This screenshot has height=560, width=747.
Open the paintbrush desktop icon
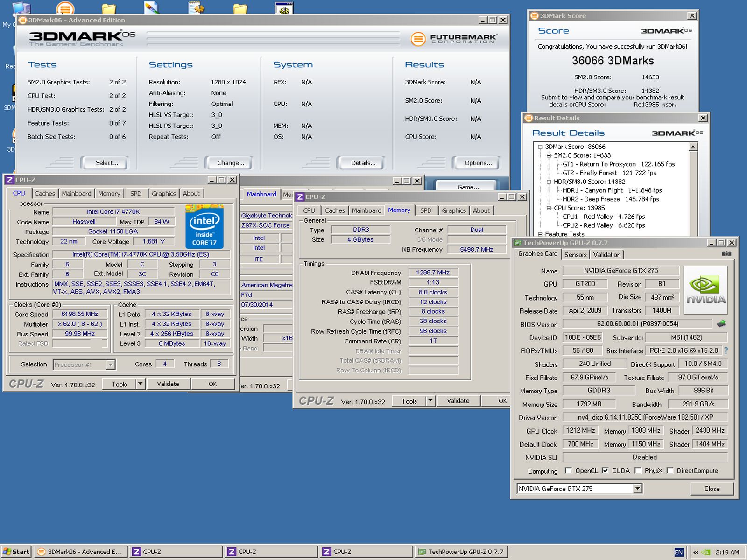[x=152, y=7]
